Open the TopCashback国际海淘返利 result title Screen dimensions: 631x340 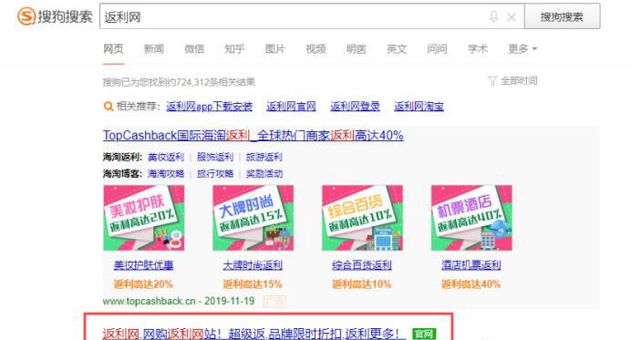[253, 135]
